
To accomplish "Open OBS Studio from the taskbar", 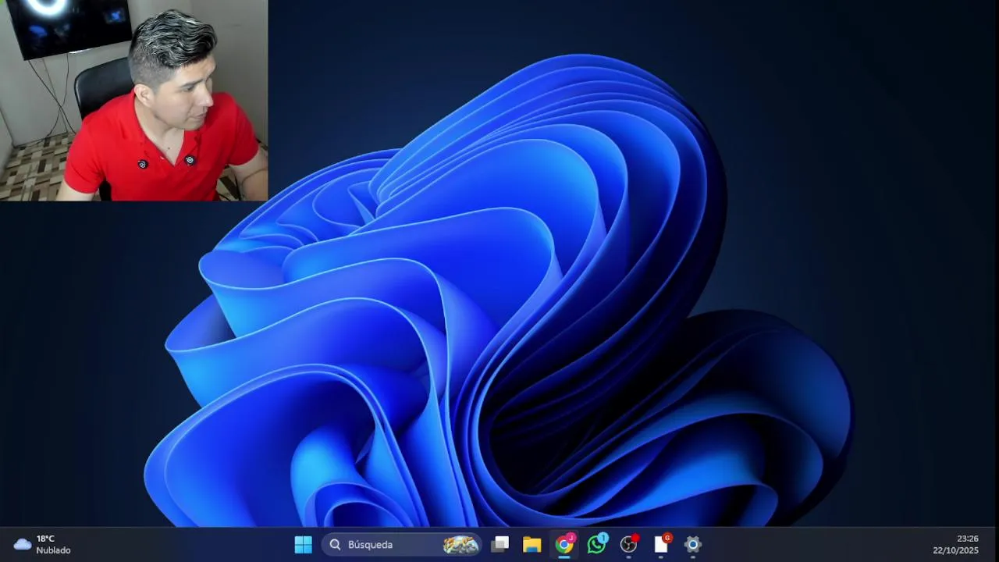I will click(x=629, y=544).
